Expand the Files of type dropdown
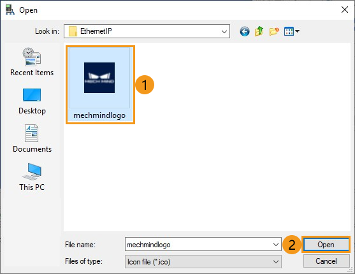Screen dimensions: 355x274 tap(203, 261)
